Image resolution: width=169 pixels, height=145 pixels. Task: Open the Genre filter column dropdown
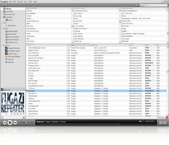click(x=70, y=8)
